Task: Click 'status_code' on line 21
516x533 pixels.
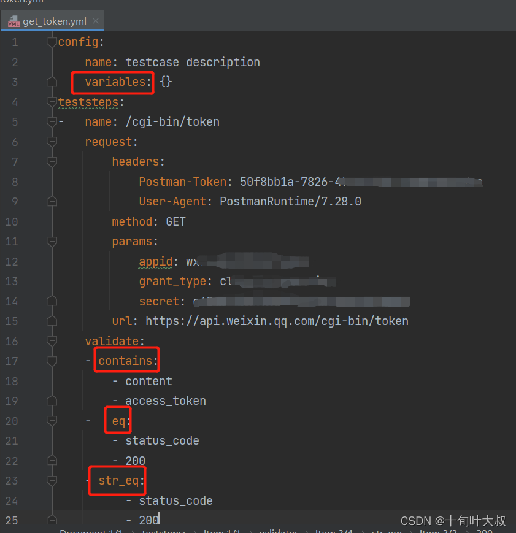Action: click(162, 441)
